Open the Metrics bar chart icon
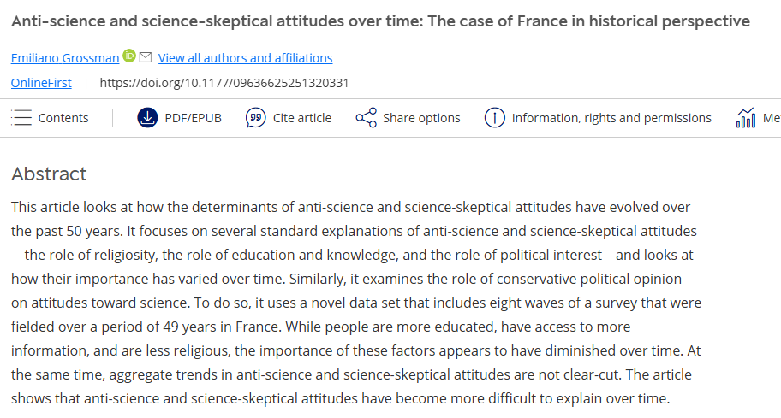The width and height of the screenshot is (781, 418). point(745,118)
